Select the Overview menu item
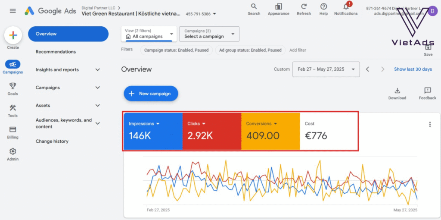The width and height of the screenshot is (441, 220). pyautogui.click(x=68, y=34)
